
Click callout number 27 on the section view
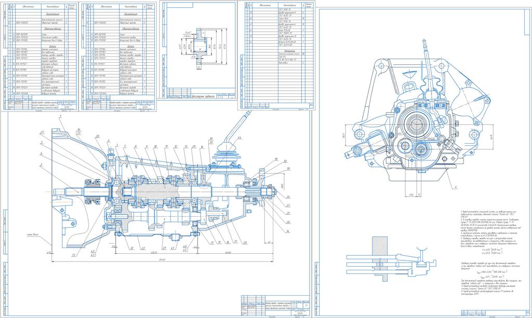42,132
